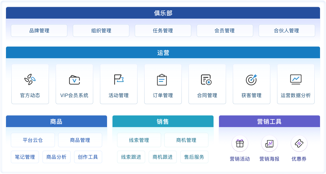Select the 活动管理 flag icon
The height and width of the screenshot is (174, 326).
click(x=119, y=80)
